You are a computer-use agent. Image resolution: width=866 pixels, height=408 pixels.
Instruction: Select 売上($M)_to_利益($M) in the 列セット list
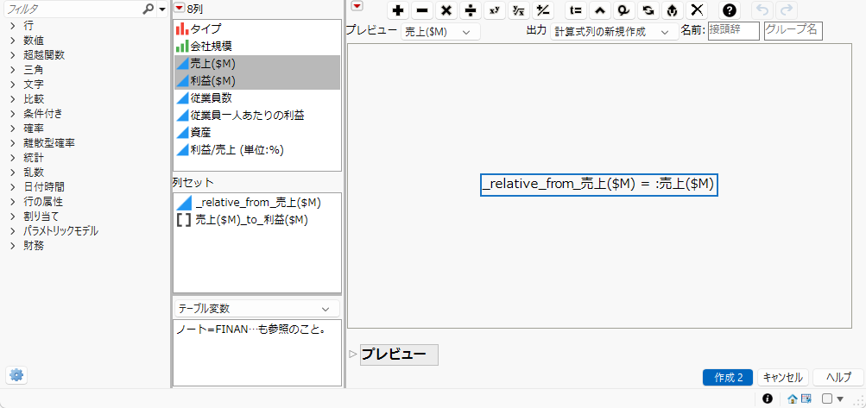[257, 220]
